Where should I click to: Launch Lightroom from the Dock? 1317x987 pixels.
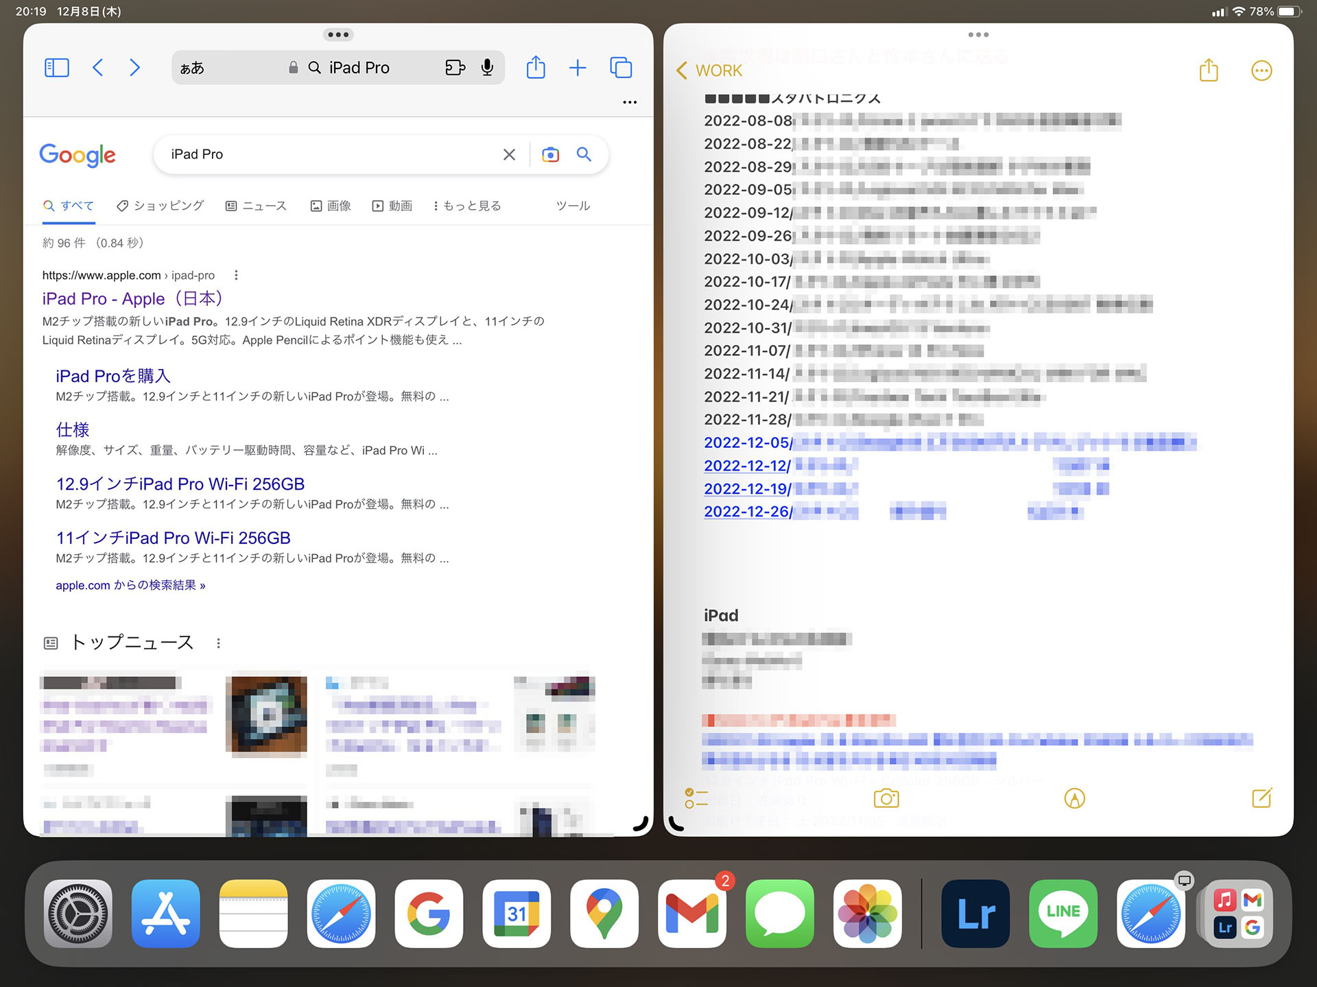tap(975, 914)
